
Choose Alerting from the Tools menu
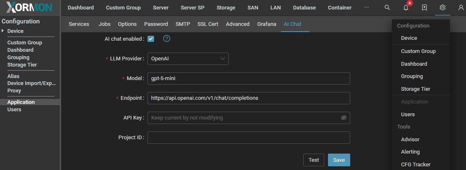[x=410, y=152]
